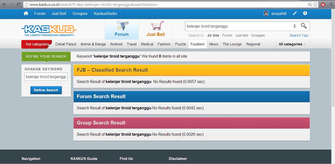Screen dimensions: 335x164
Task: Click the Change Keyword input field
Action: point(46,77)
